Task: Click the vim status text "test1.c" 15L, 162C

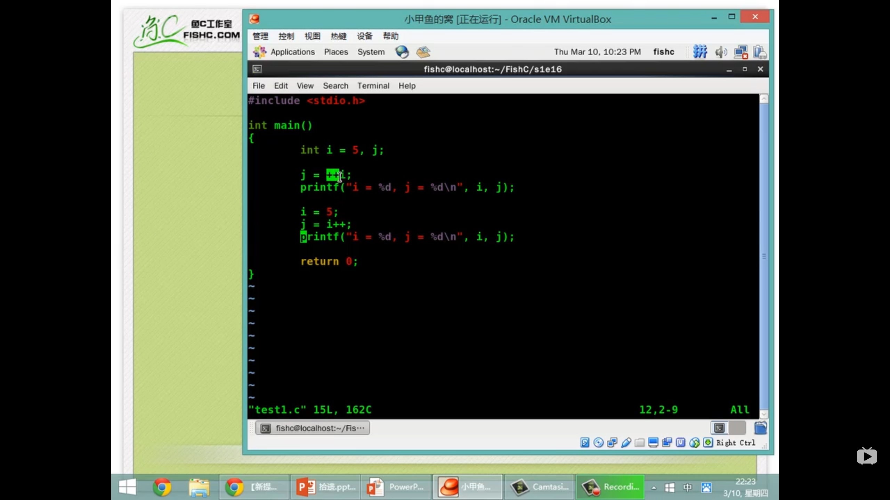Action: pyautogui.click(x=310, y=410)
